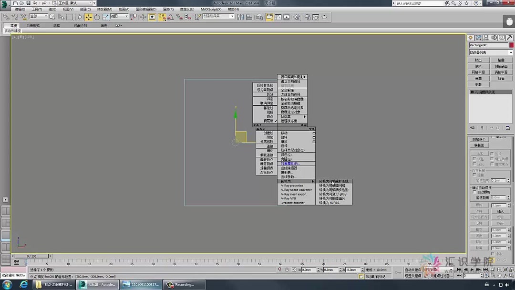Screen dimensions: 515x290
Task: Select the Select and Scale tool
Action: click(106, 17)
